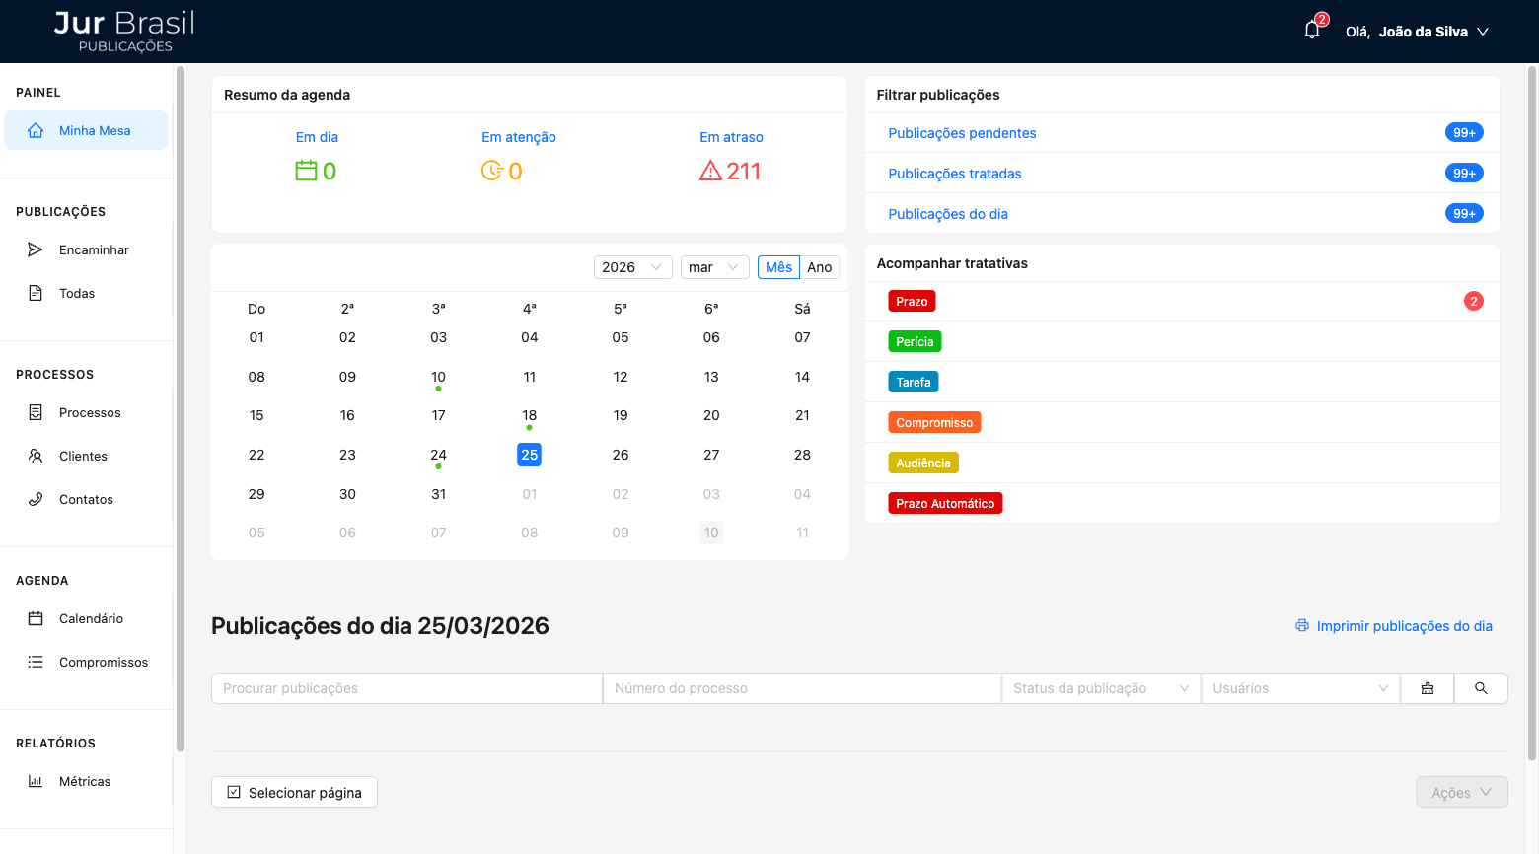Toggle the Selecionar página checkbox
The image size is (1539, 854).
[234, 791]
